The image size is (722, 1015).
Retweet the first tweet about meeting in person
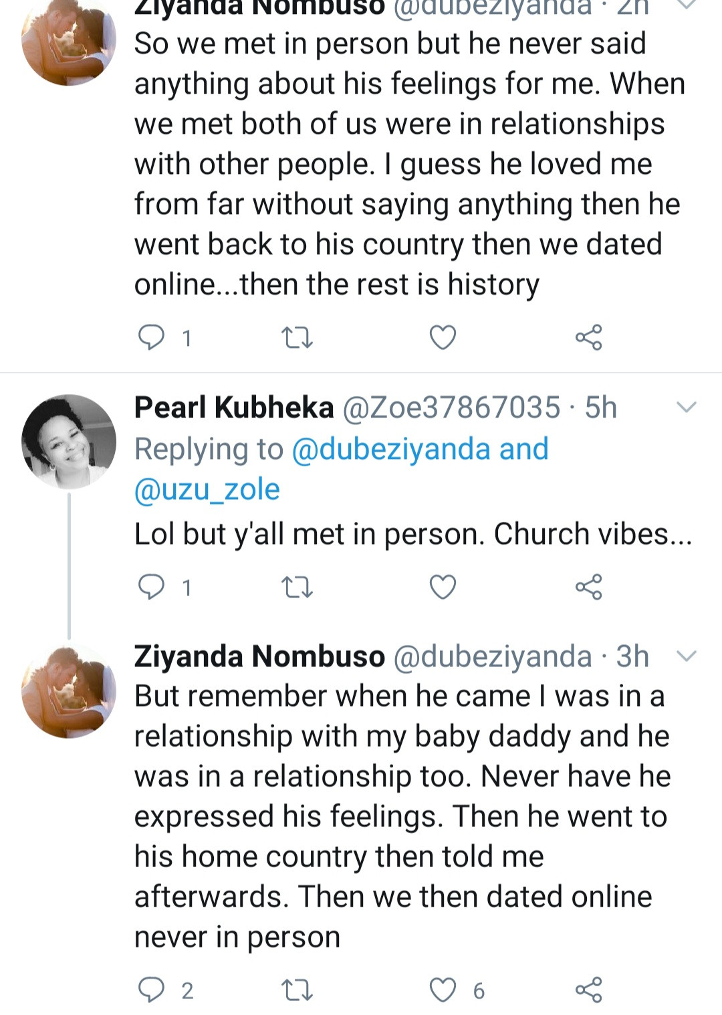(x=297, y=337)
